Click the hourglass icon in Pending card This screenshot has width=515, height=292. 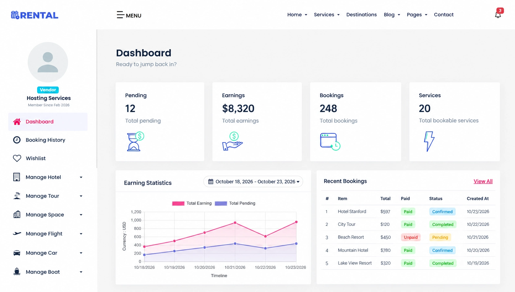(135, 142)
